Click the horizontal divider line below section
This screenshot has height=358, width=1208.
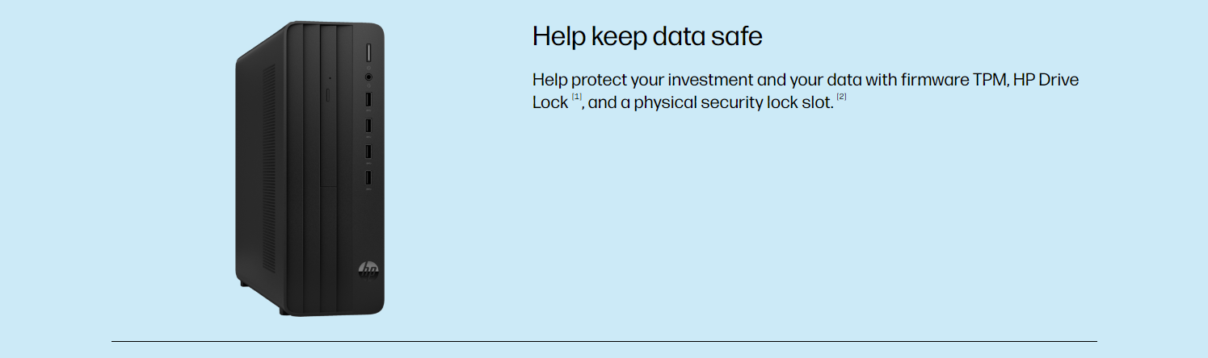[604, 341]
